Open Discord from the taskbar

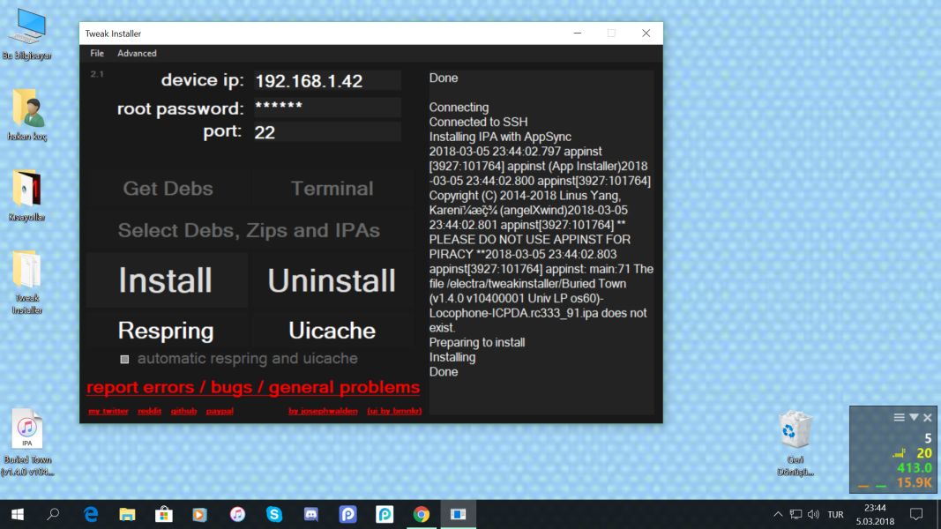coord(310,514)
